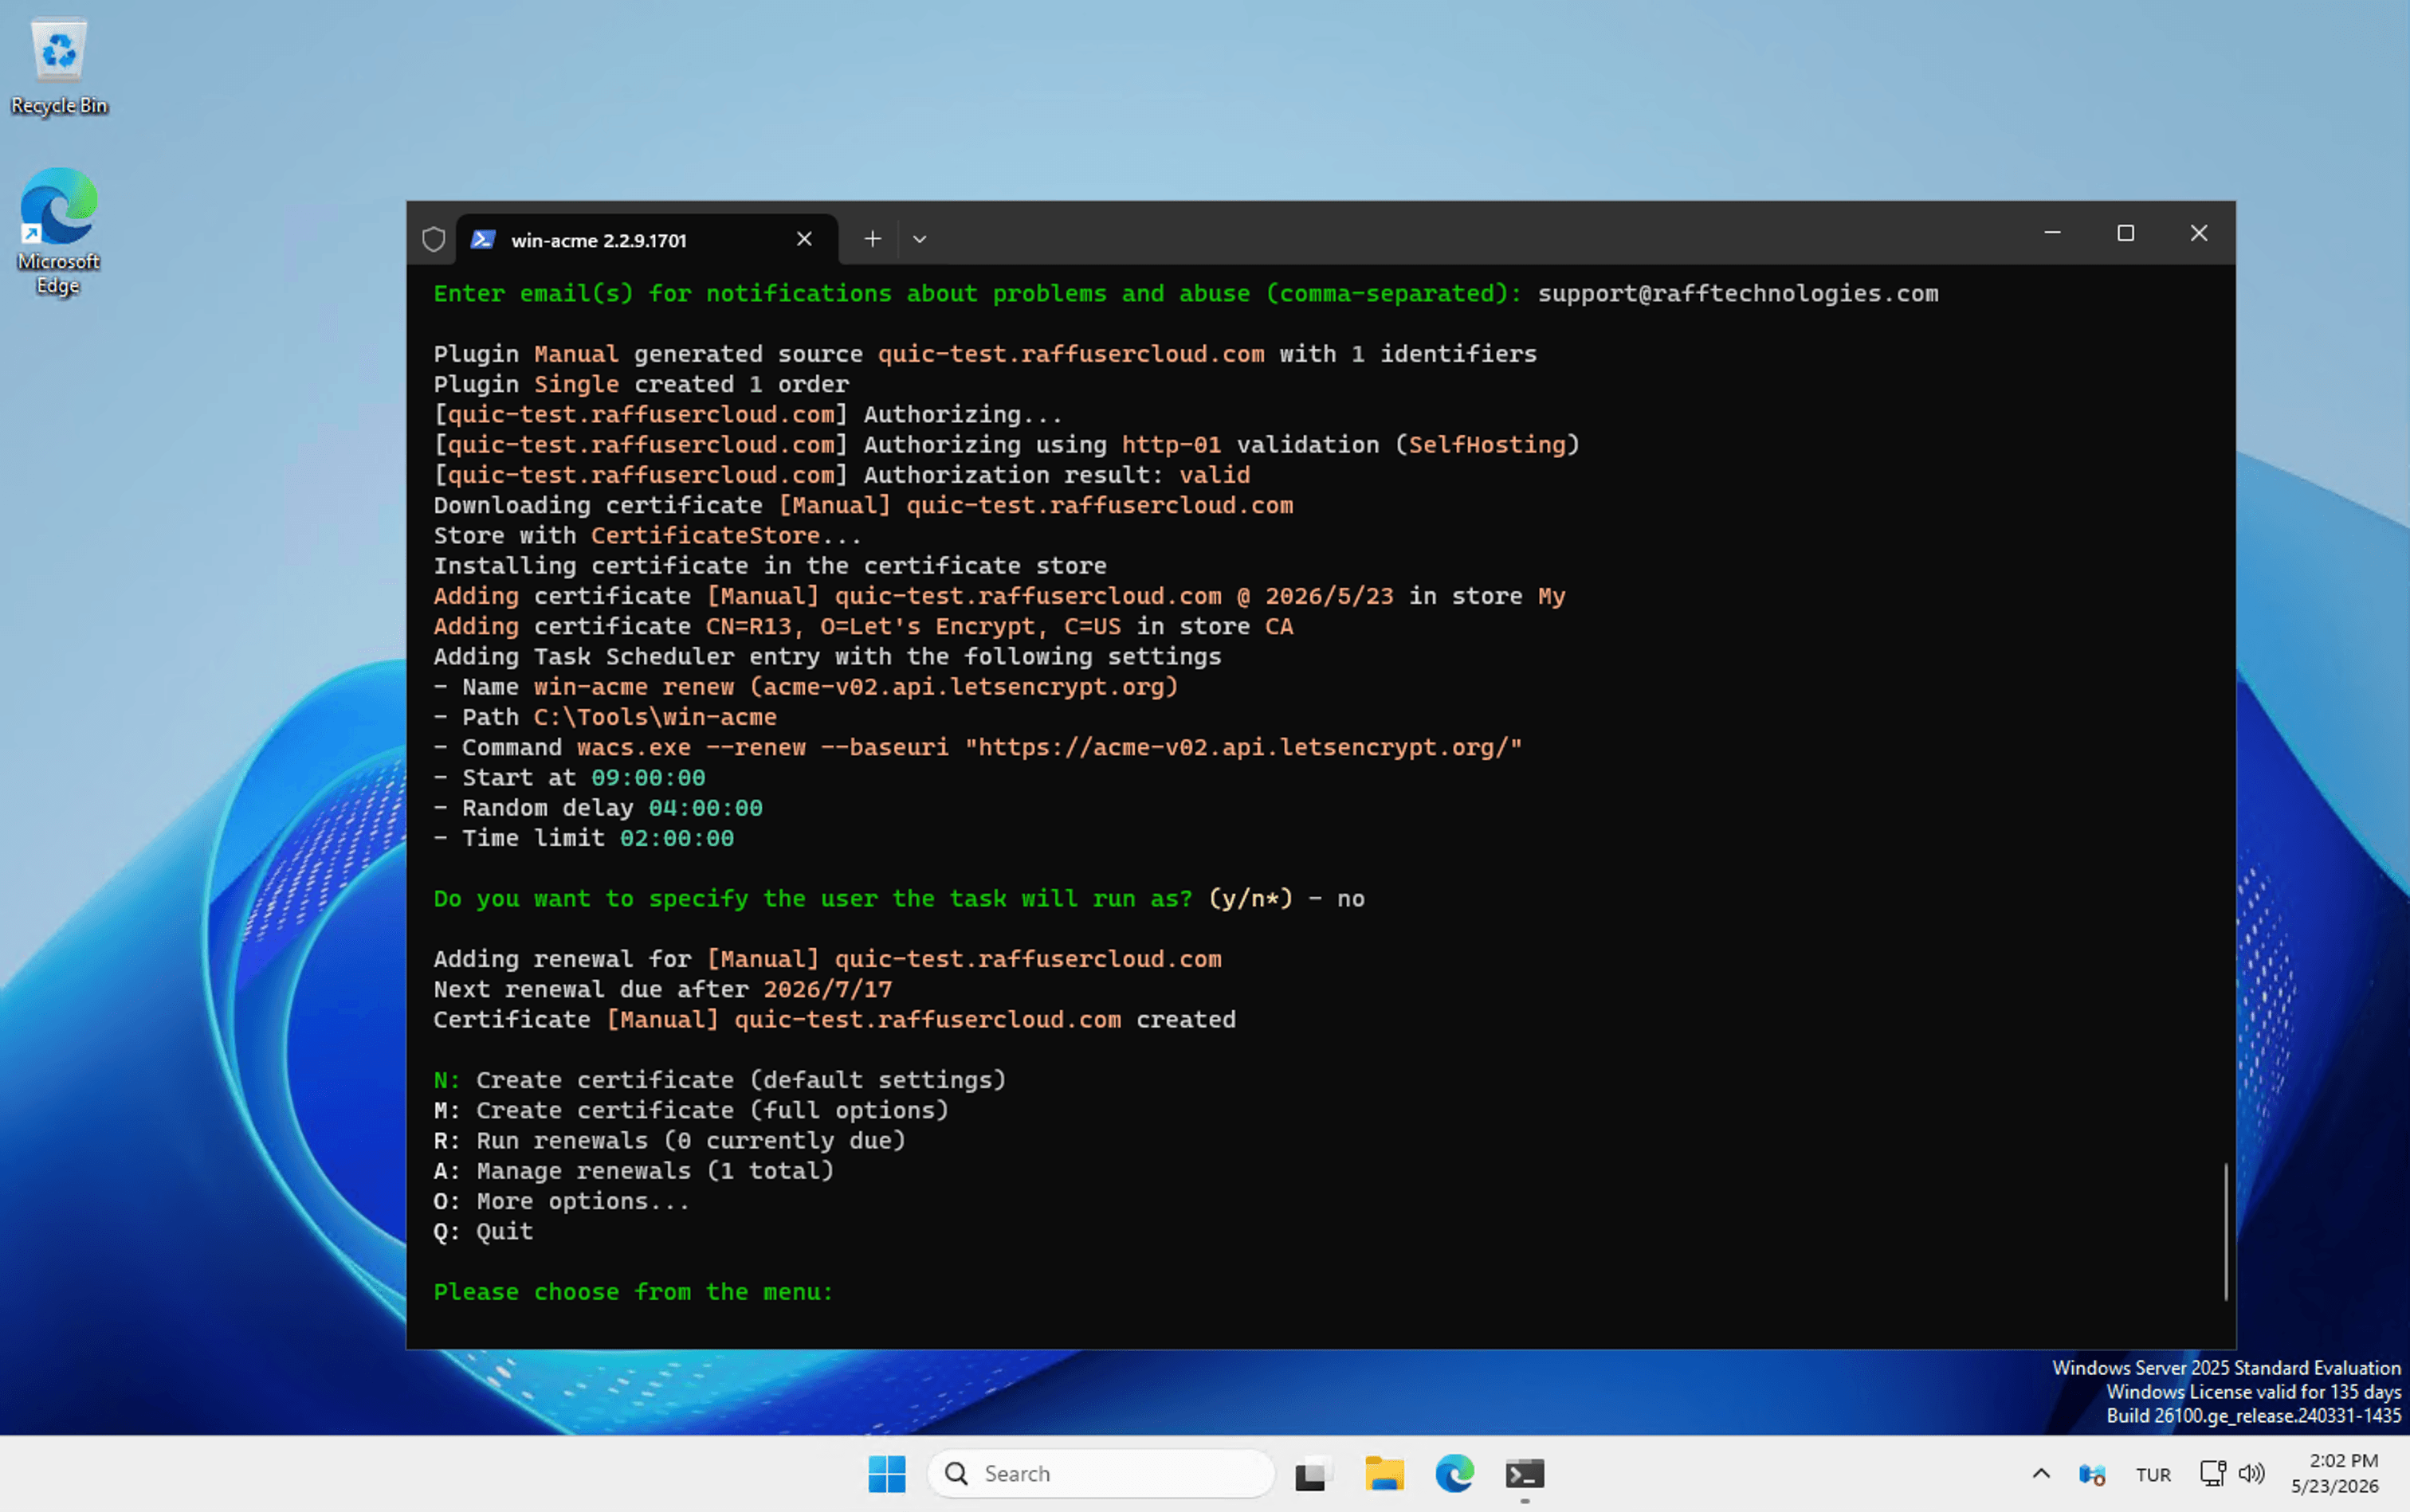Open the clock showing 2:02 PM
This screenshot has width=2410, height=1512.
click(2335, 1473)
